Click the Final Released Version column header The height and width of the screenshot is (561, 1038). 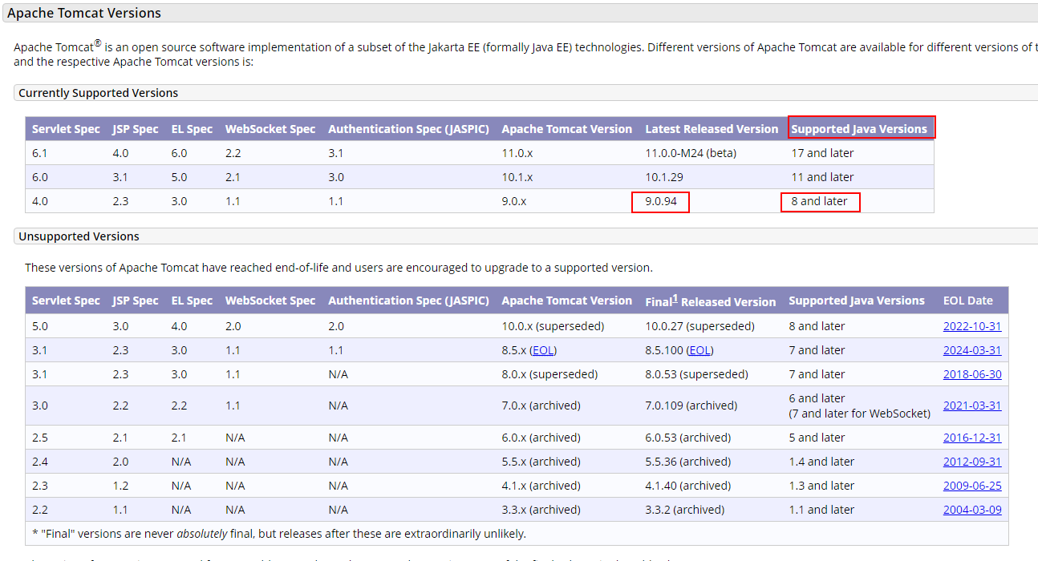click(x=711, y=301)
